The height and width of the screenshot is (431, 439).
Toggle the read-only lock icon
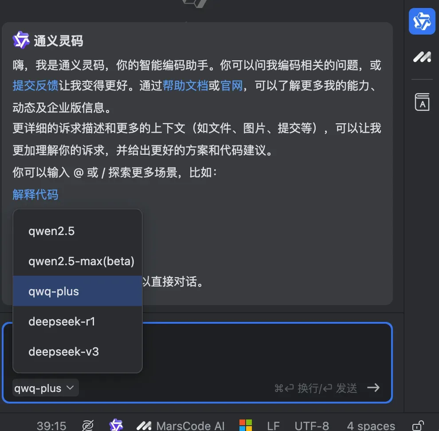418,426
